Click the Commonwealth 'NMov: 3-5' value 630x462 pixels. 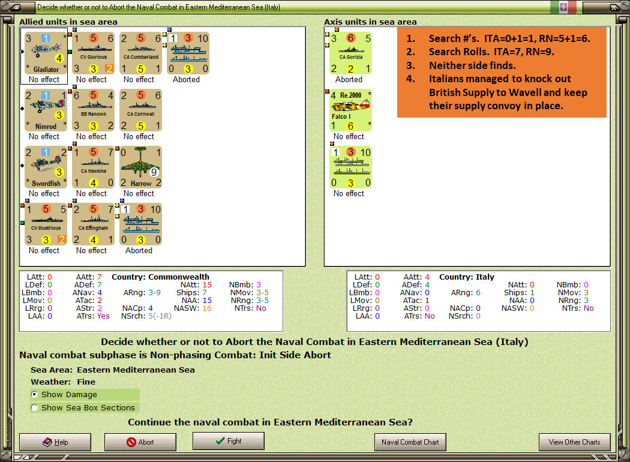point(249,292)
